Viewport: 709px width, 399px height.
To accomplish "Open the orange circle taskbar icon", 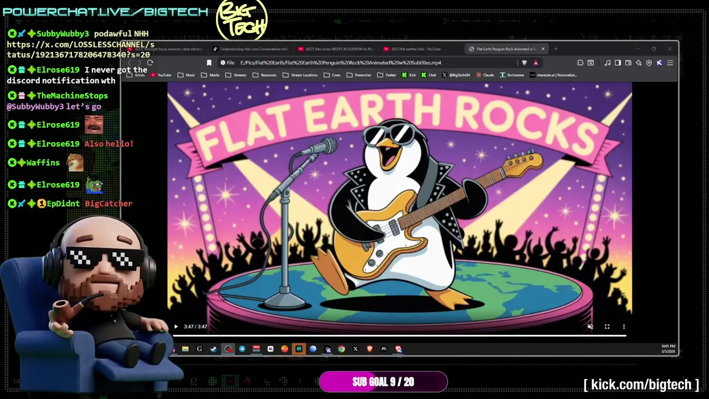I will point(285,349).
